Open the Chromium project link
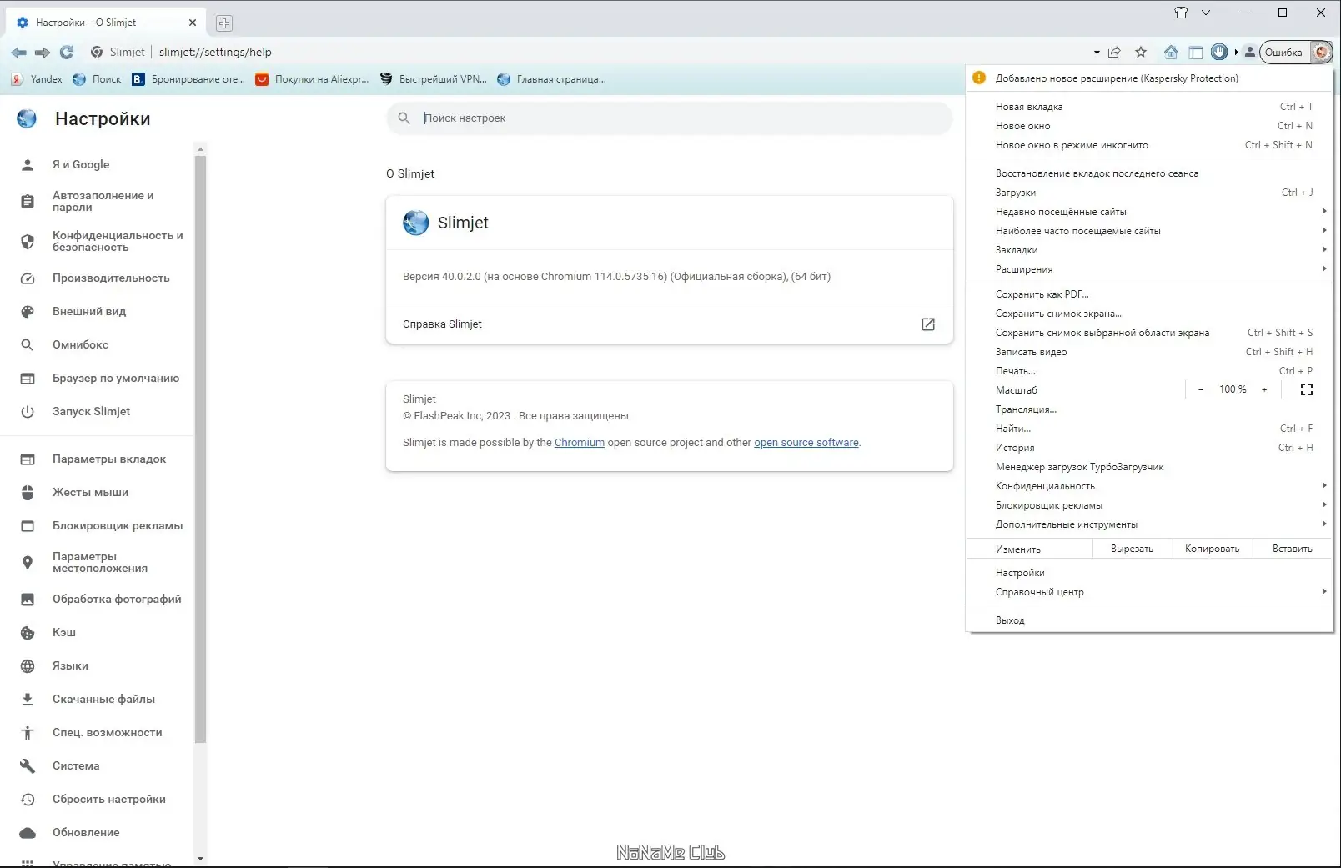 tap(579, 442)
